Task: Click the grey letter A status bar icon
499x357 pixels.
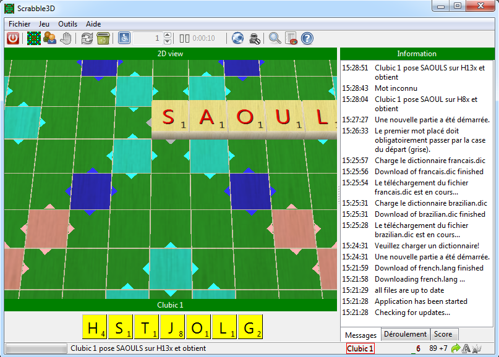Action: (x=466, y=348)
